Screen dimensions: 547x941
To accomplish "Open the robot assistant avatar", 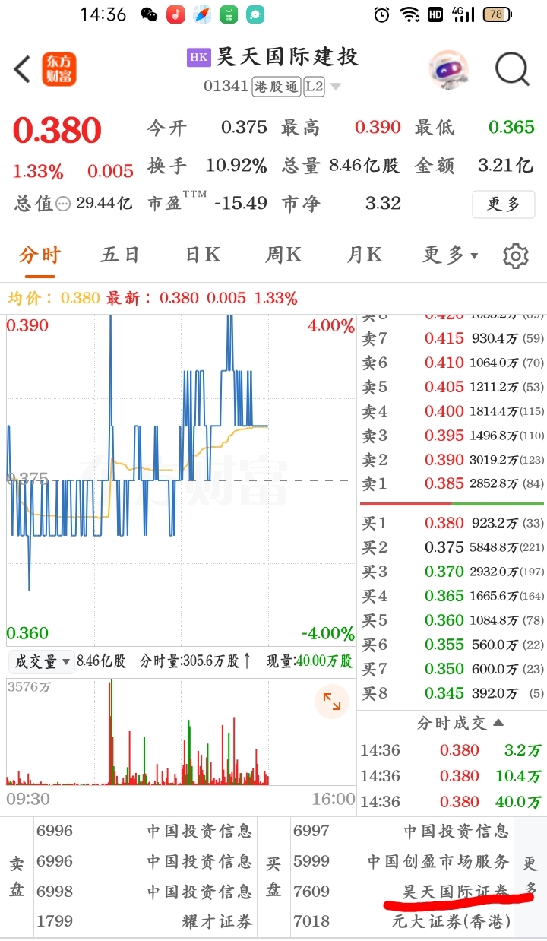I will pyautogui.click(x=448, y=70).
